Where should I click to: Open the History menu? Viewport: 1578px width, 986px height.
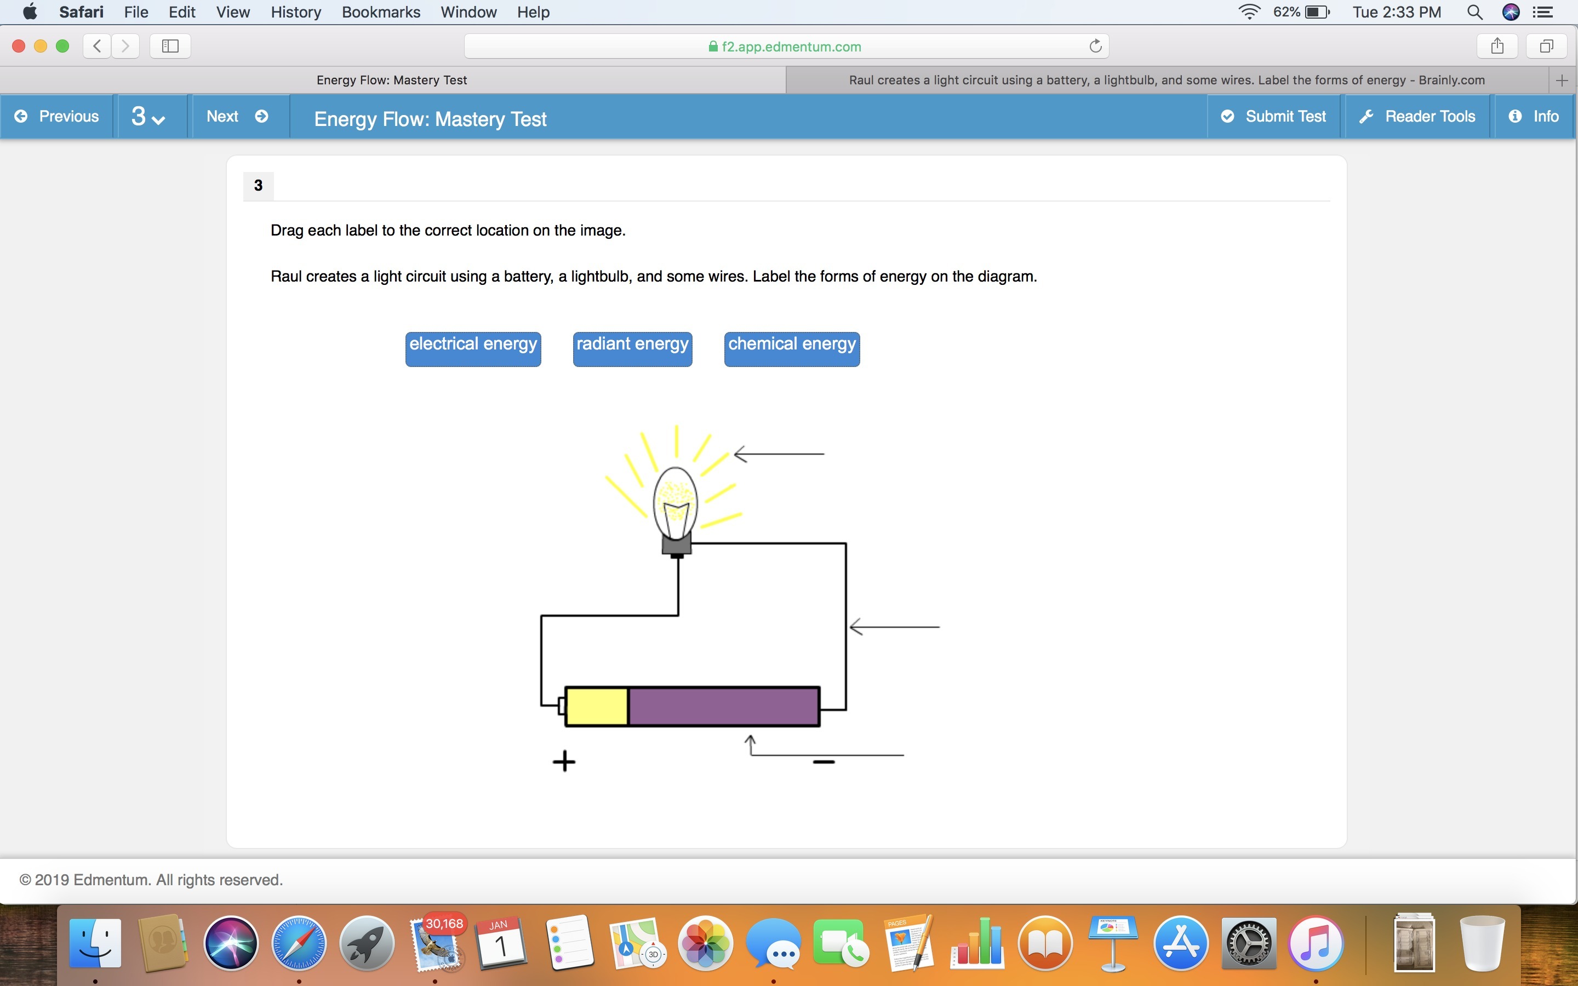(x=295, y=12)
